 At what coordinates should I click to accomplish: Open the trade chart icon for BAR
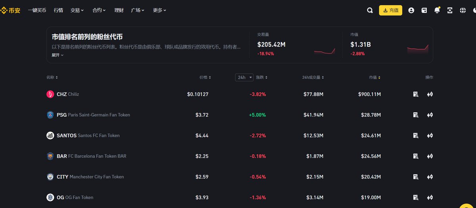point(430,156)
